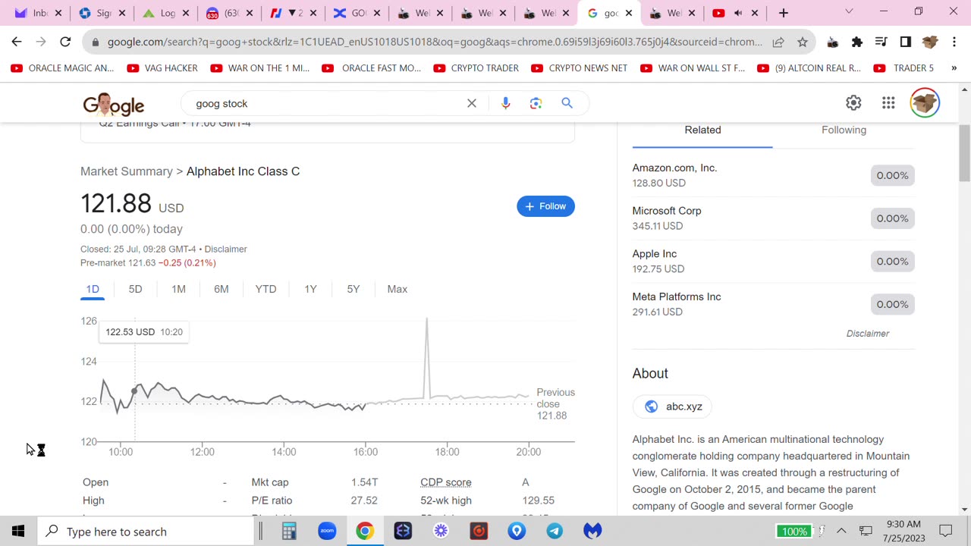Select the 1M chart range
This screenshot has height=546, width=971.
tap(178, 289)
